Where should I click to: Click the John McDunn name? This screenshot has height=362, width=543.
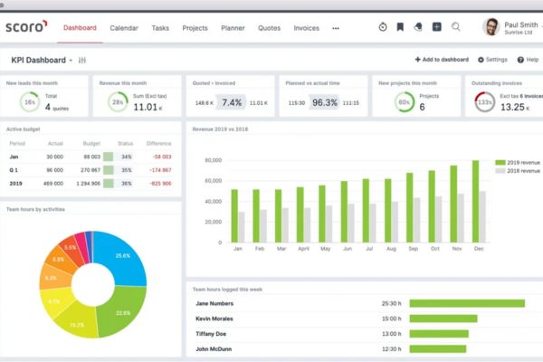pos(214,349)
